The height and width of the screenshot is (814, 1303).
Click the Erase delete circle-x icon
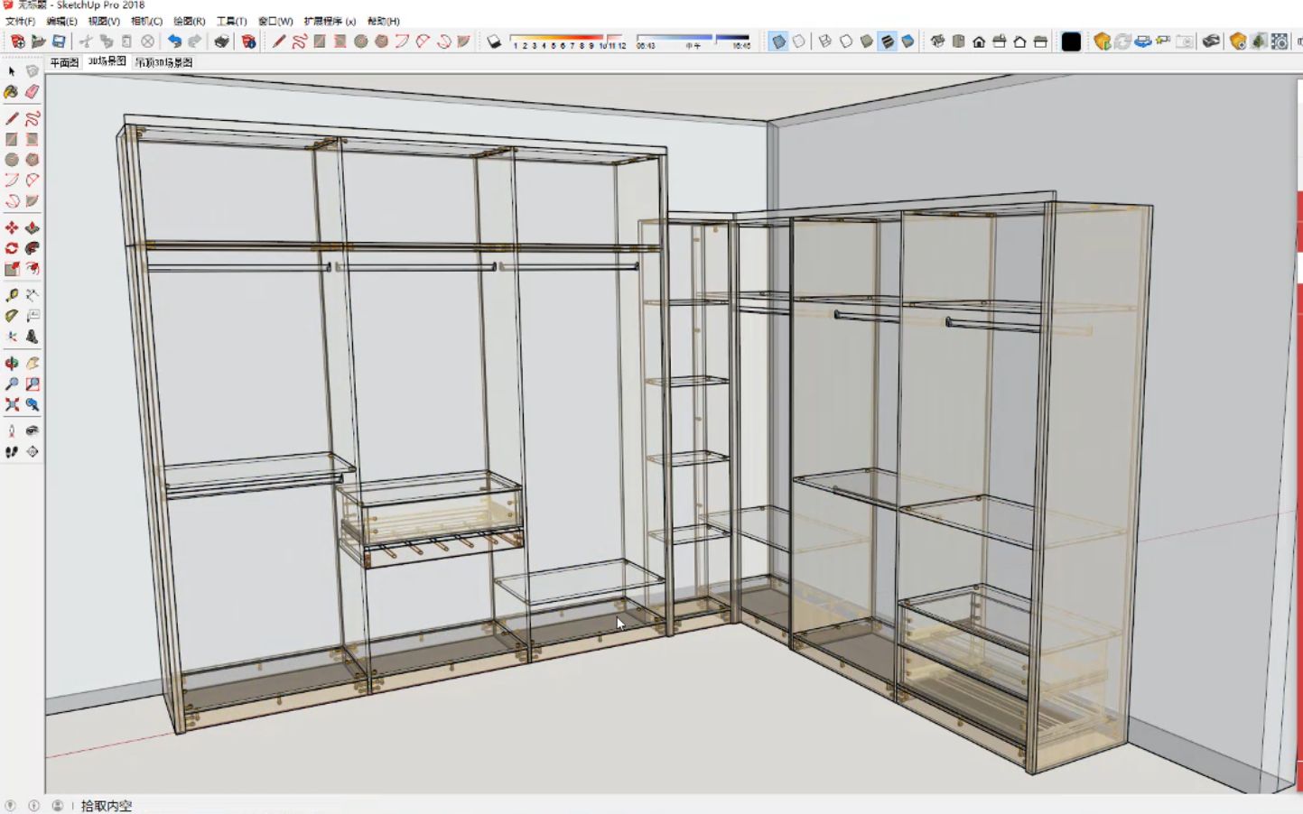(147, 42)
